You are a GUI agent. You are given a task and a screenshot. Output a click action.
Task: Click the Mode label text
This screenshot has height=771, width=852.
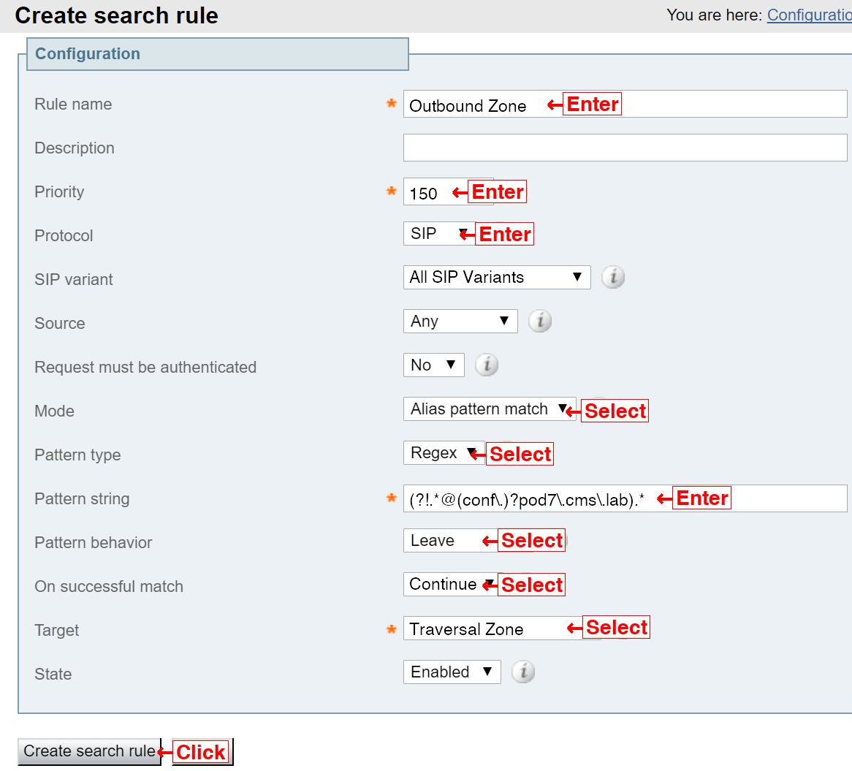click(54, 411)
